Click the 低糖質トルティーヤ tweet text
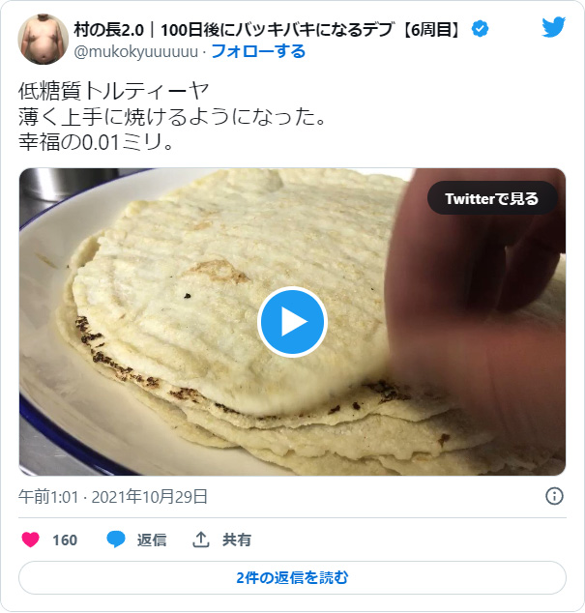This screenshot has width=585, height=613. click(x=113, y=91)
